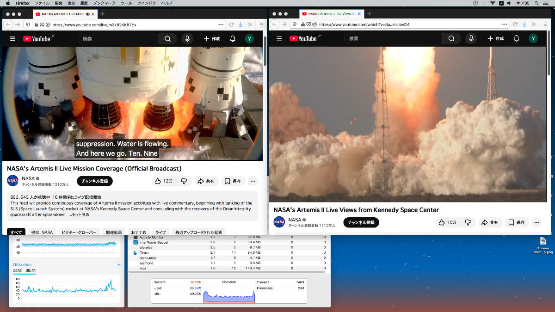
Task: Like the Live Mission Coverage video
Action: pyautogui.click(x=163, y=181)
